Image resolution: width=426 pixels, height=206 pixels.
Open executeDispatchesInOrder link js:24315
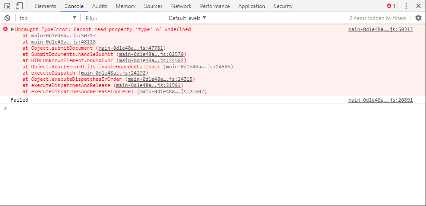click(x=160, y=79)
